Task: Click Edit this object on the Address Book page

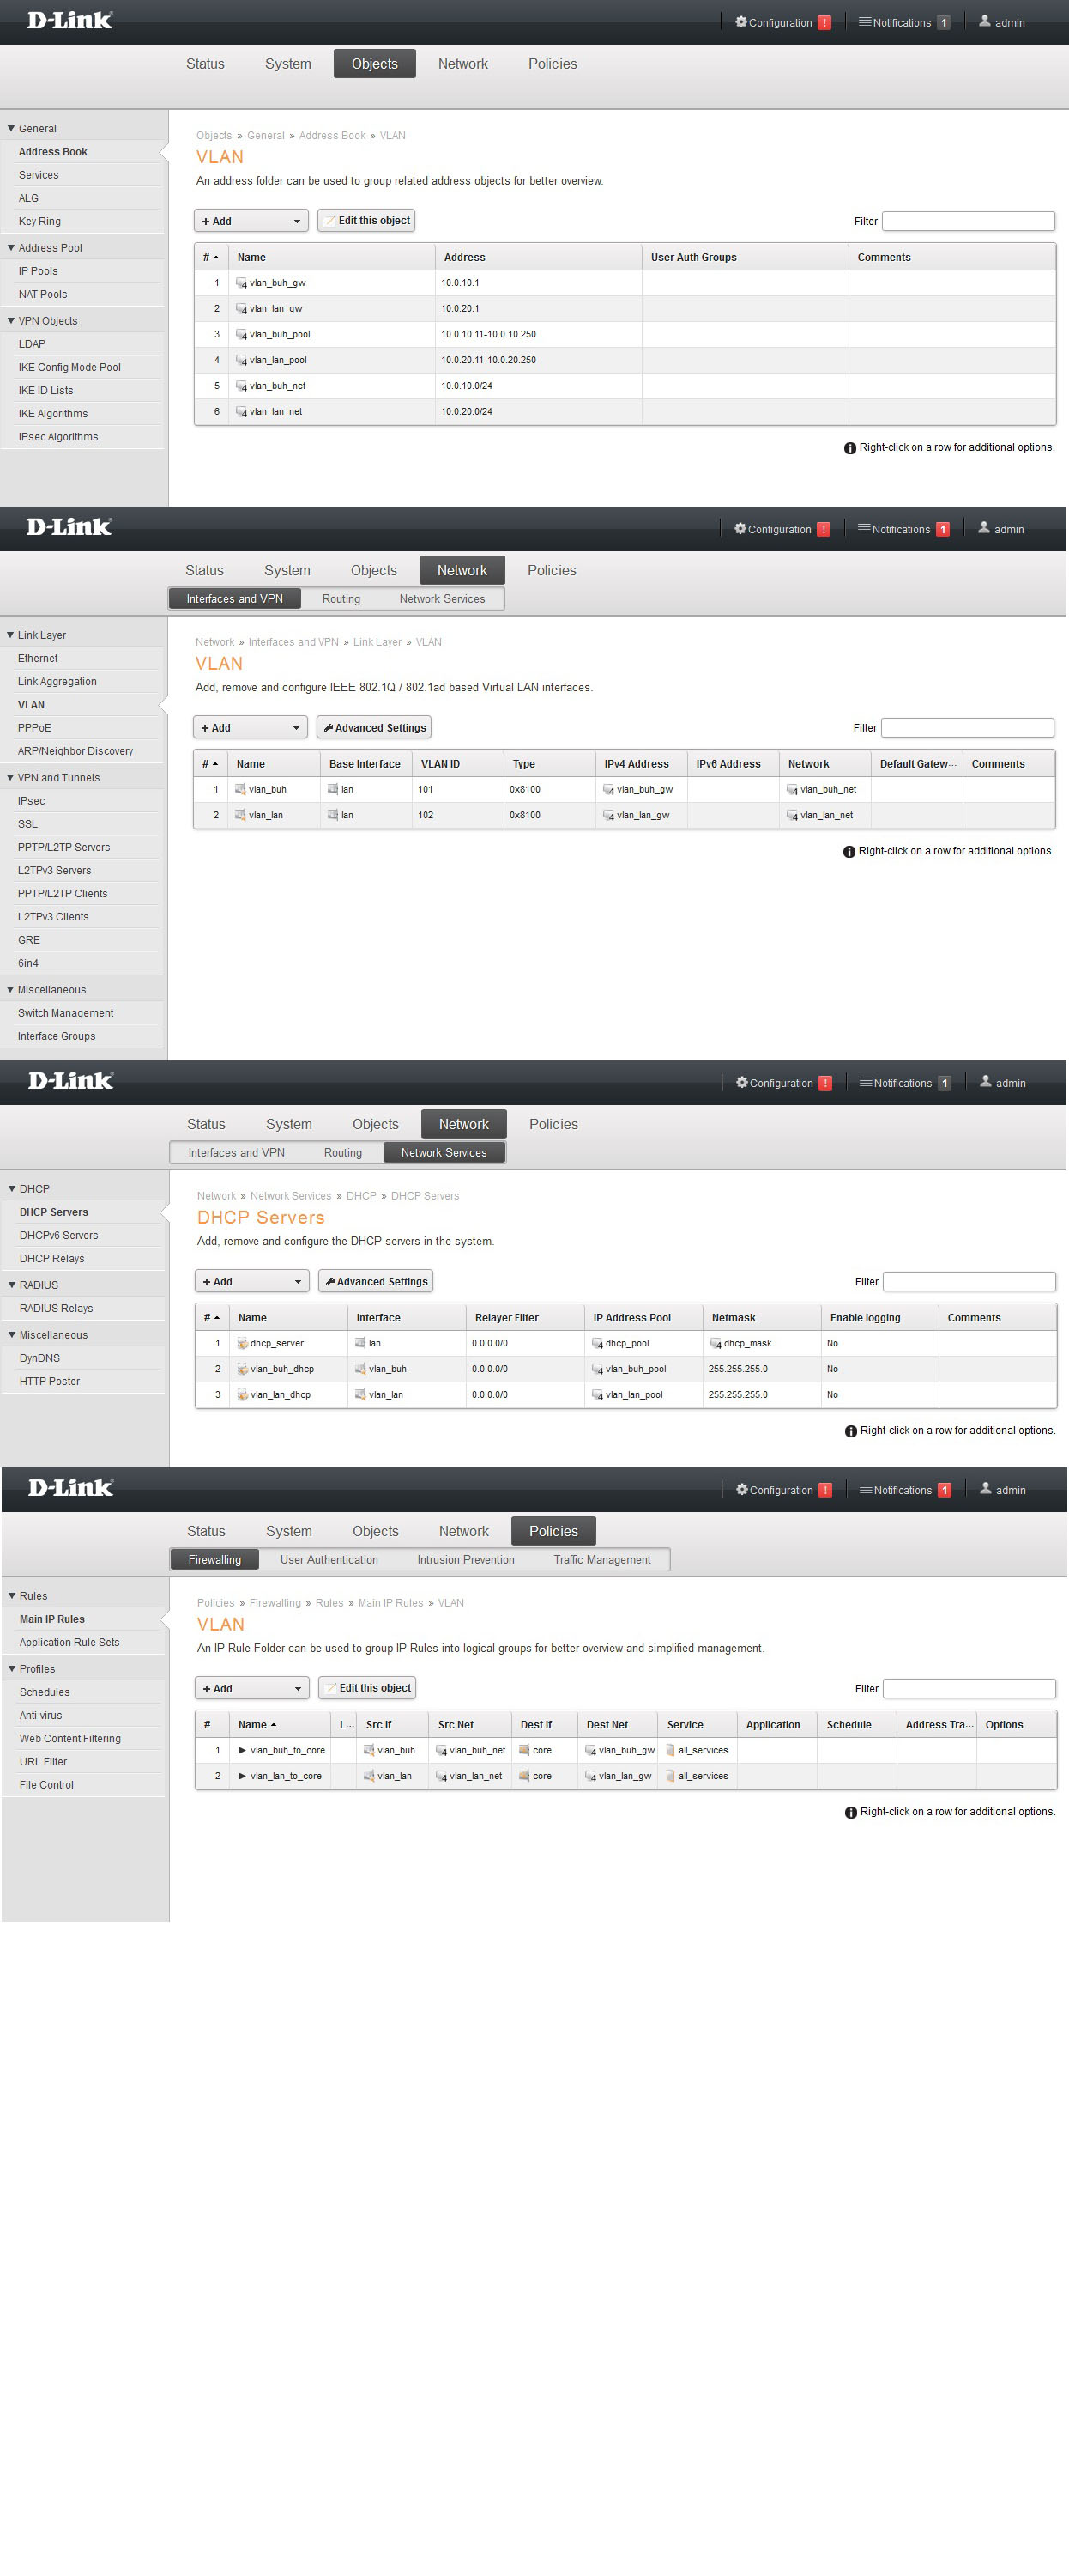Action: pyautogui.click(x=365, y=221)
